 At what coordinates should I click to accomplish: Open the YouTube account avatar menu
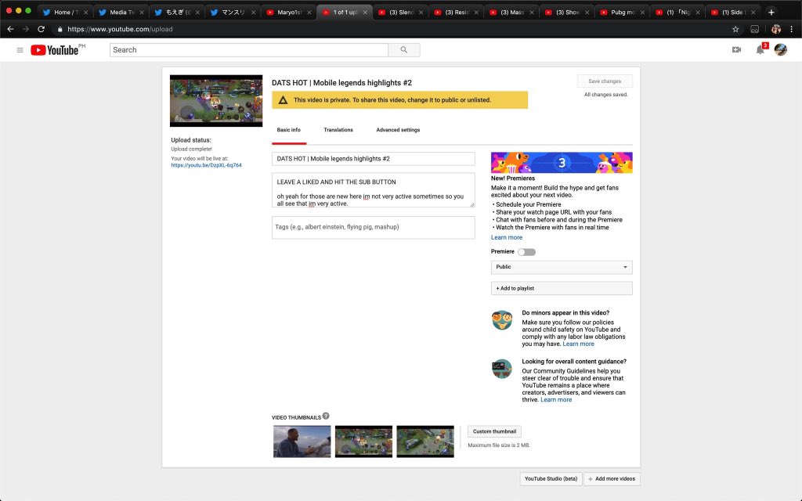click(781, 49)
